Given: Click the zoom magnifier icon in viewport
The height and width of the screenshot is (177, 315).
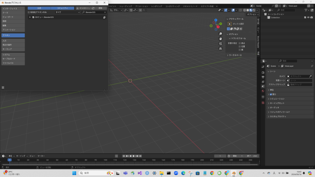Looking at the screenshot, I should tap(221, 34).
